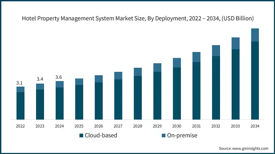Select the 2027 Cloud-based bar segment
This screenshot has width=275, height=154.
pos(118,100)
